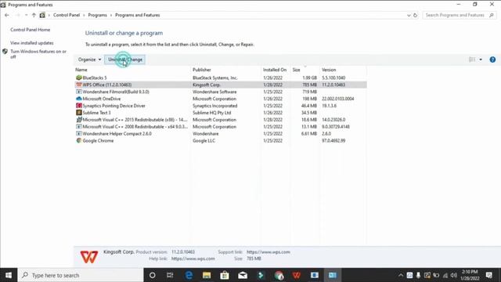Click the Visual C++ 2015 Redistributable icon

coord(79,120)
